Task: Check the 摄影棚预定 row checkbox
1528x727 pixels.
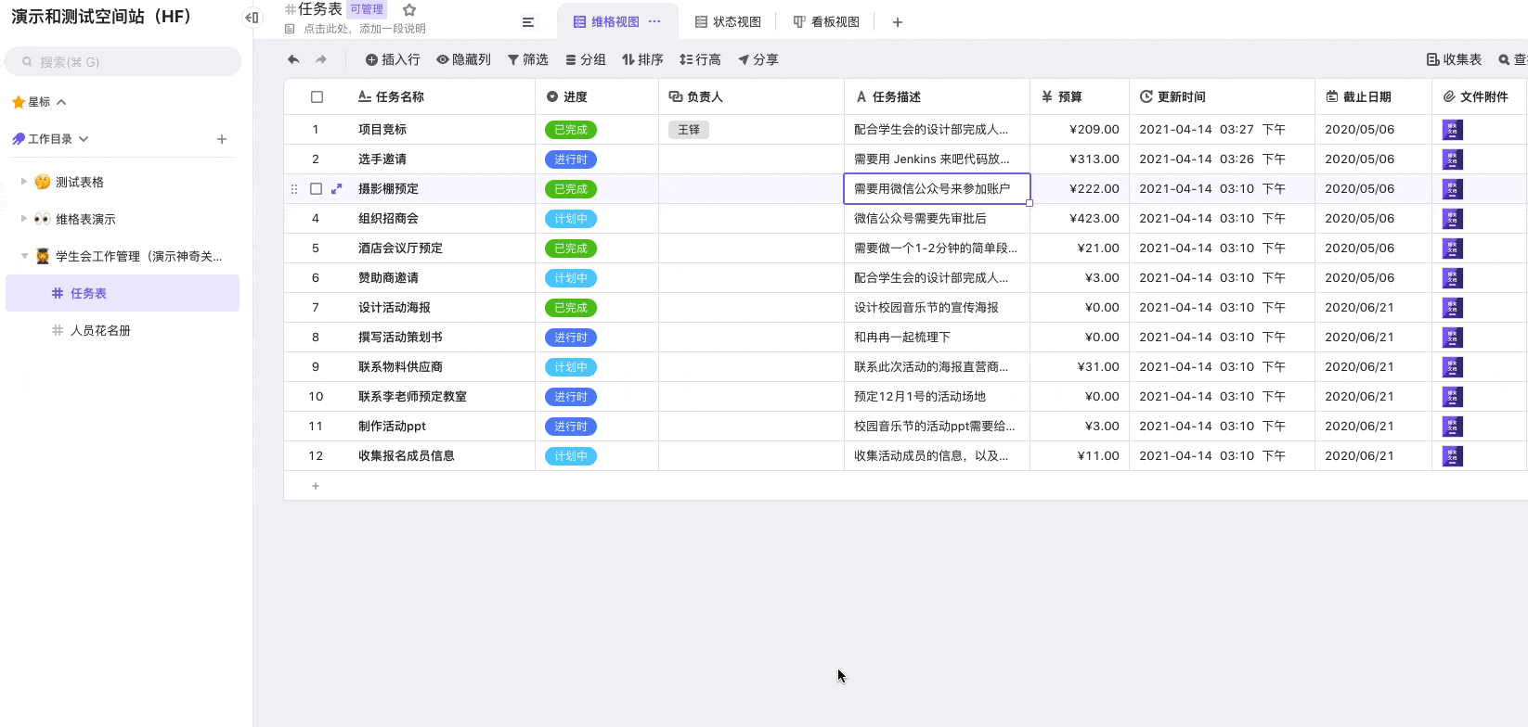Action: click(x=317, y=189)
